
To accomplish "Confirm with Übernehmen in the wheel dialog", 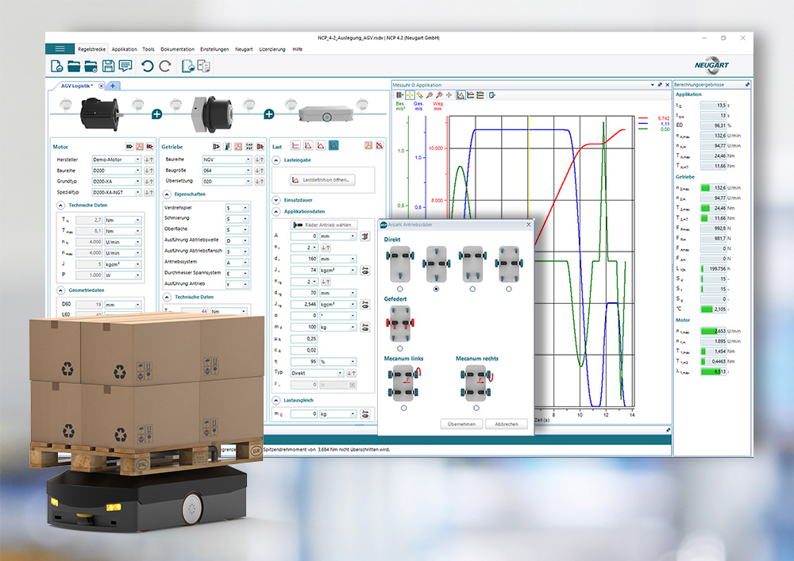I will pos(461,424).
